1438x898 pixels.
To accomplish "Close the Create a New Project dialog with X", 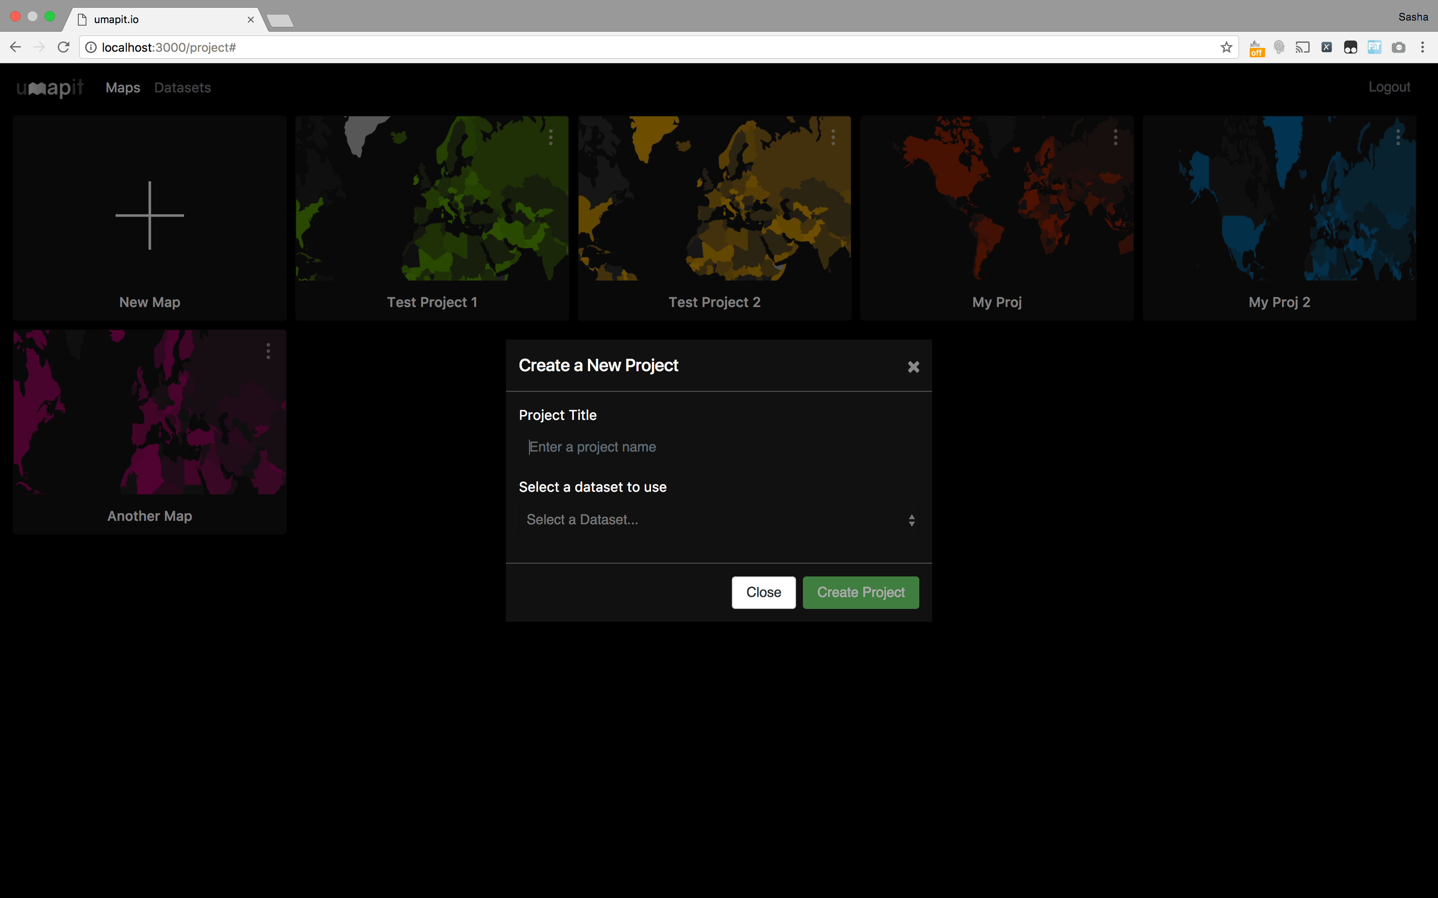I will (x=913, y=367).
